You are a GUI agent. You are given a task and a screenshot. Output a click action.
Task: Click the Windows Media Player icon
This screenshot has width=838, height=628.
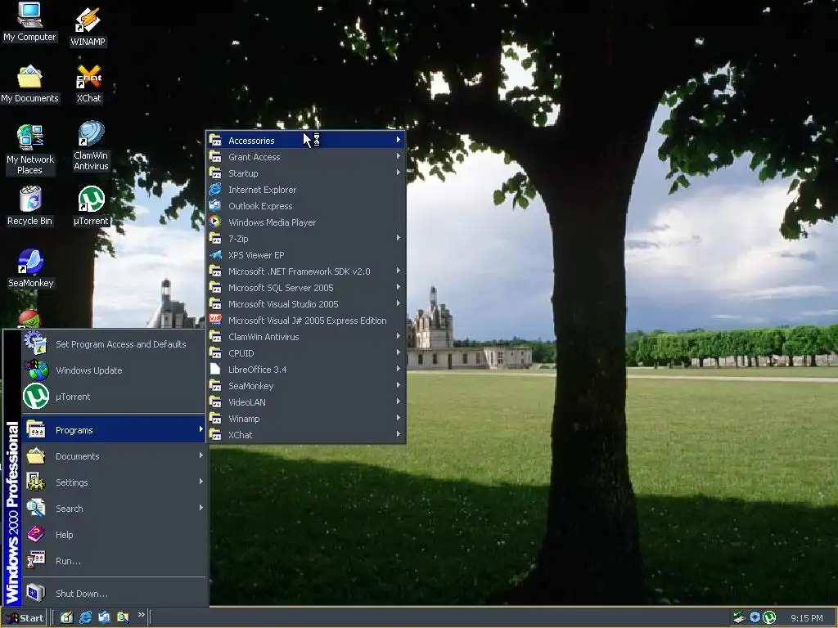[x=215, y=222]
